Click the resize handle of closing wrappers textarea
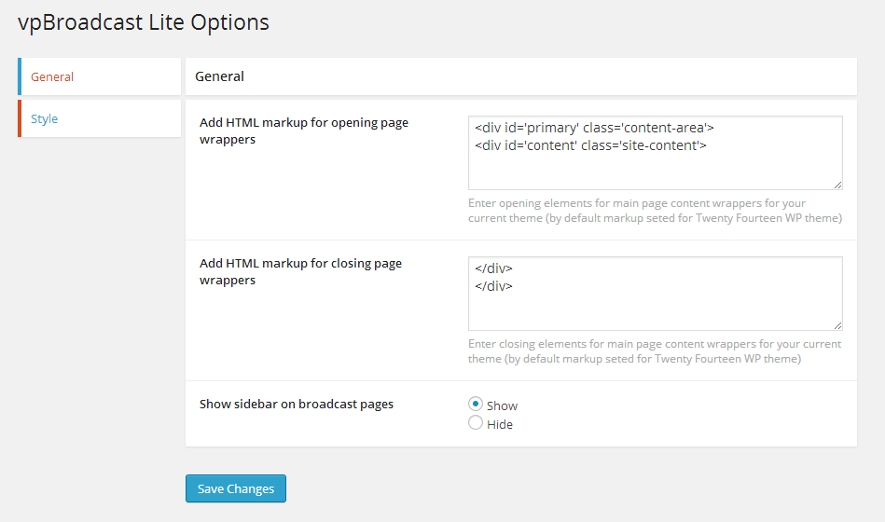Viewport: 885px width, 522px height. tap(837, 325)
